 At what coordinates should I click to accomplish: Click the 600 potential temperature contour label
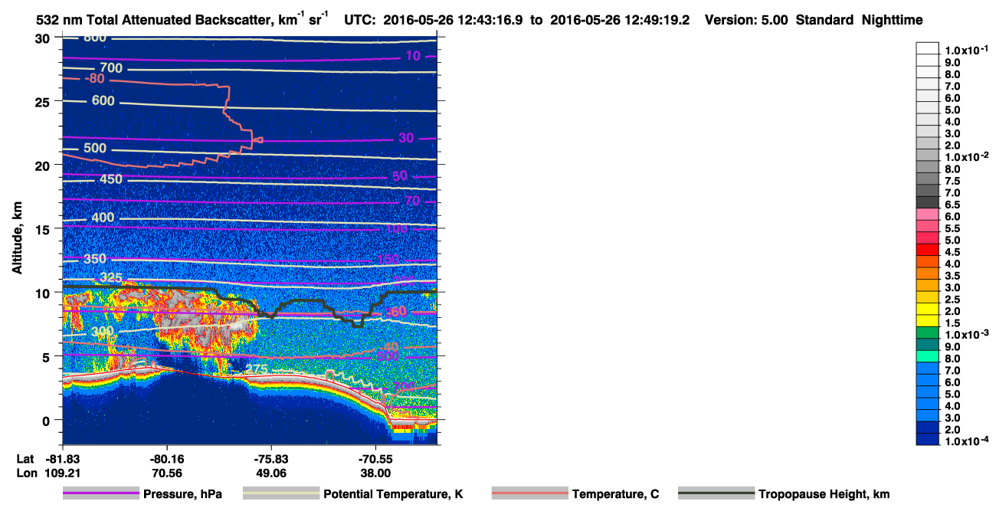click(102, 100)
